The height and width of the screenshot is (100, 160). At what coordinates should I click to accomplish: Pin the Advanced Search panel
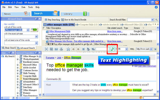36,19
